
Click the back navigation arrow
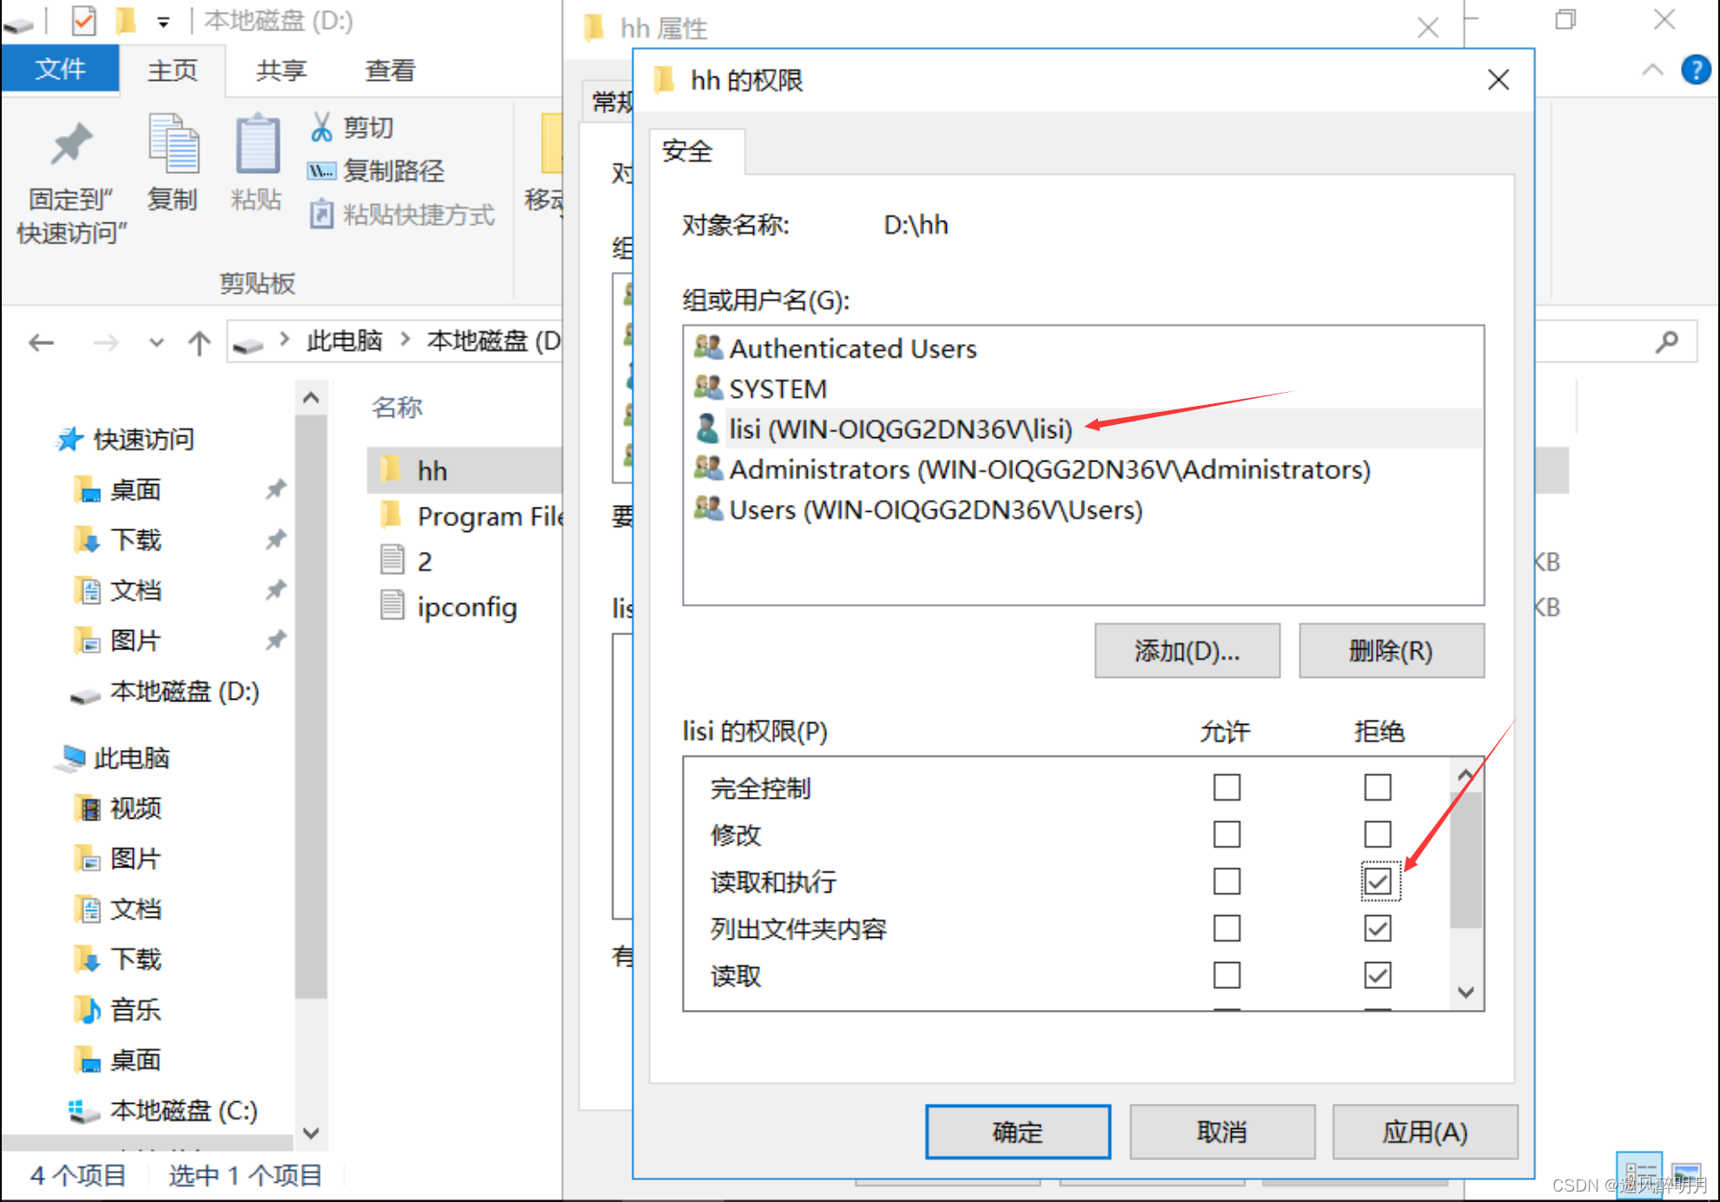pos(41,342)
